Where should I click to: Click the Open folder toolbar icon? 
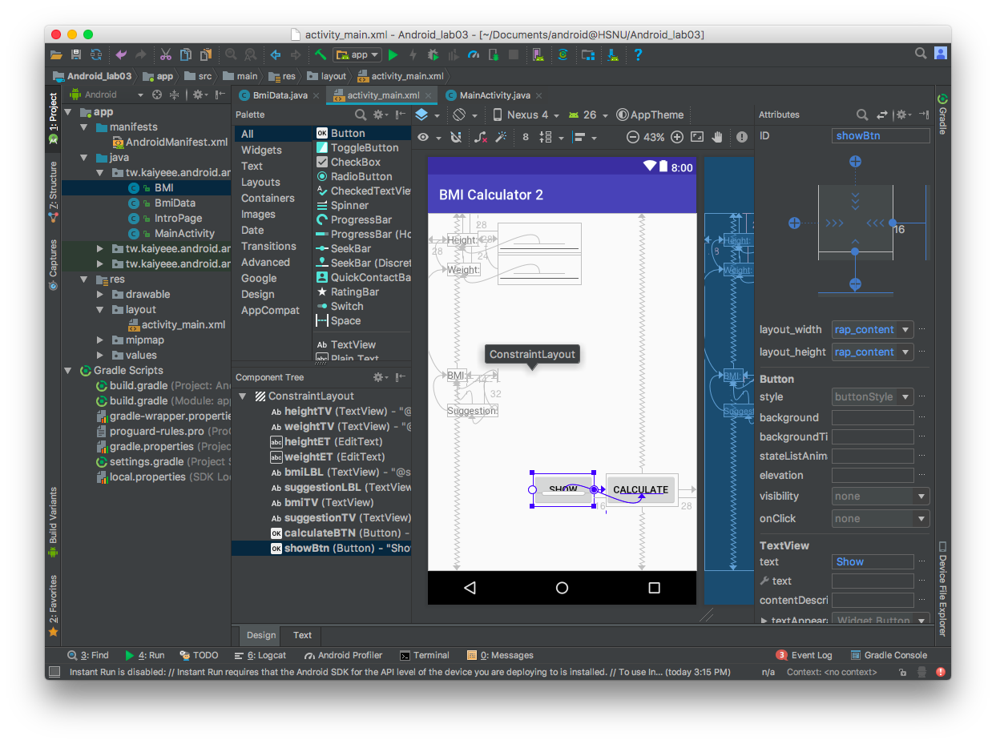pyautogui.click(x=56, y=54)
